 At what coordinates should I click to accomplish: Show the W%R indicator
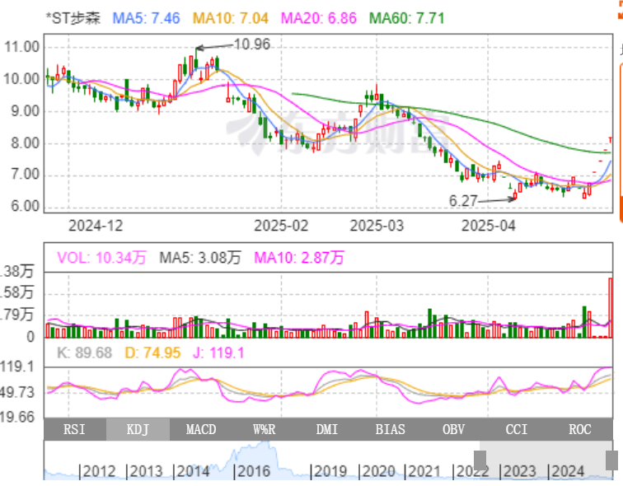coord(265,429)
